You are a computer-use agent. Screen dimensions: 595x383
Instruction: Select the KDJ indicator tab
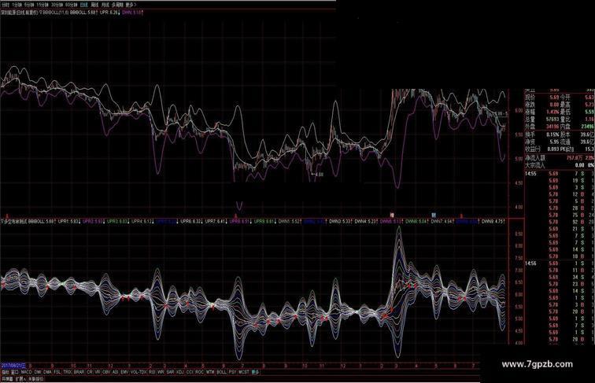(180, 372)
